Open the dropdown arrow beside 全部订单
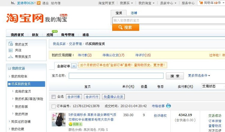This screenshot has height=132, width=225. 74,66
